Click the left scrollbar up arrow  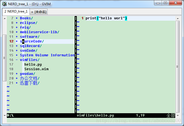click(x=5, y=19)
